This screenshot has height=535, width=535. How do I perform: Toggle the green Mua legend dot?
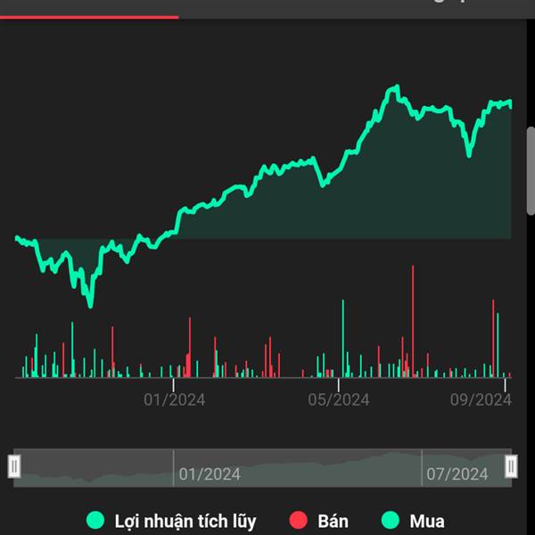390,520
